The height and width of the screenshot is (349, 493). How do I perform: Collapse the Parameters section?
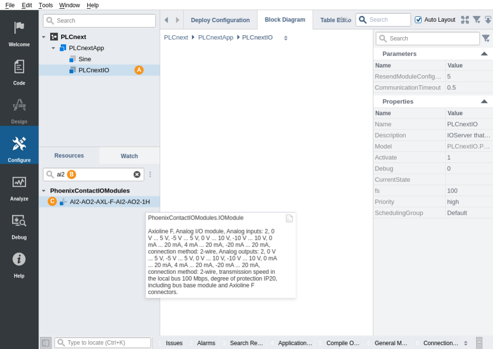(x=484, y=54)
